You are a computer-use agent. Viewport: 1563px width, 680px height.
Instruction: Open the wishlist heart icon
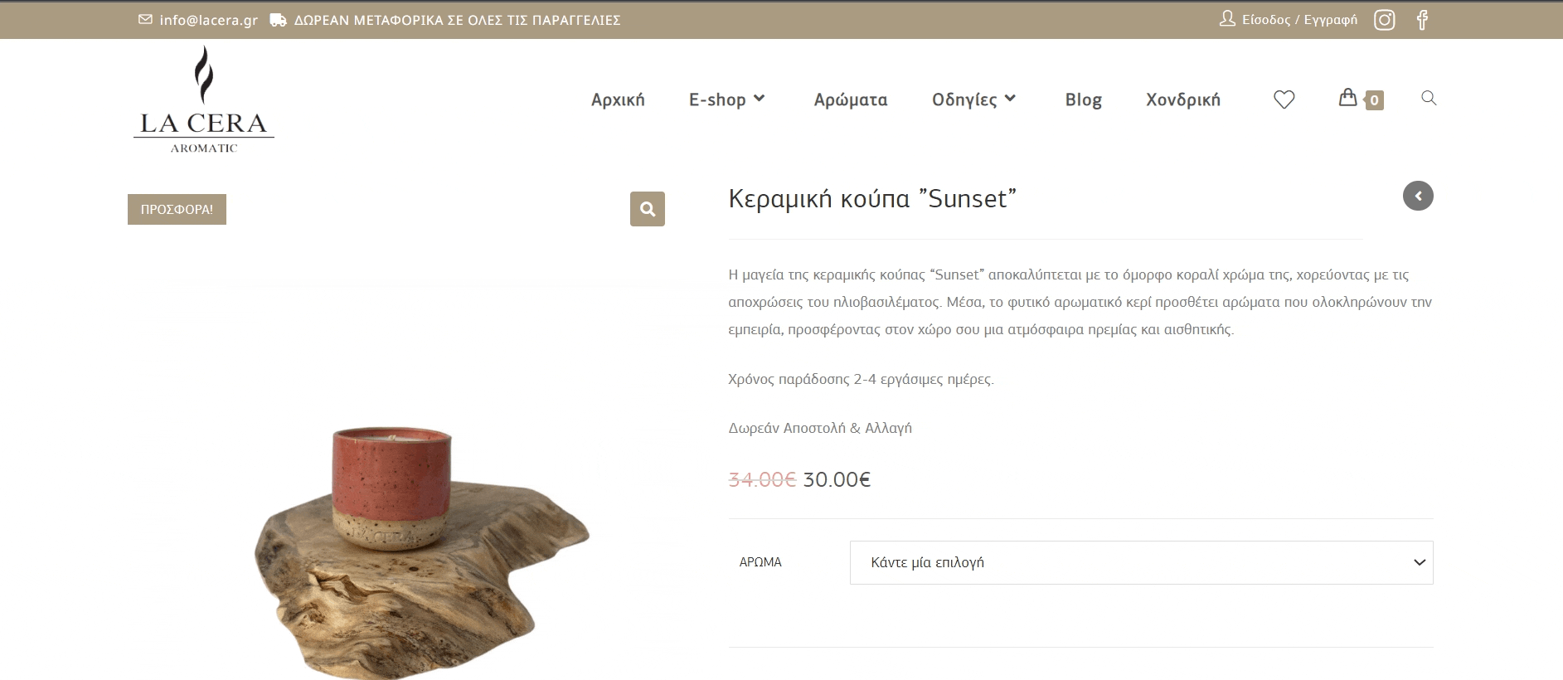tap(1284, 100)
